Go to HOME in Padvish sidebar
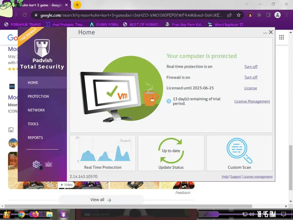This screenshot has width=293, height=220. [42, 82]
